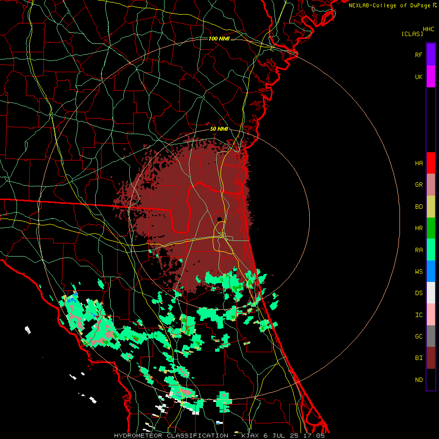
Task: Click the HR dark green legend swatch
Action: click(431, 228)
